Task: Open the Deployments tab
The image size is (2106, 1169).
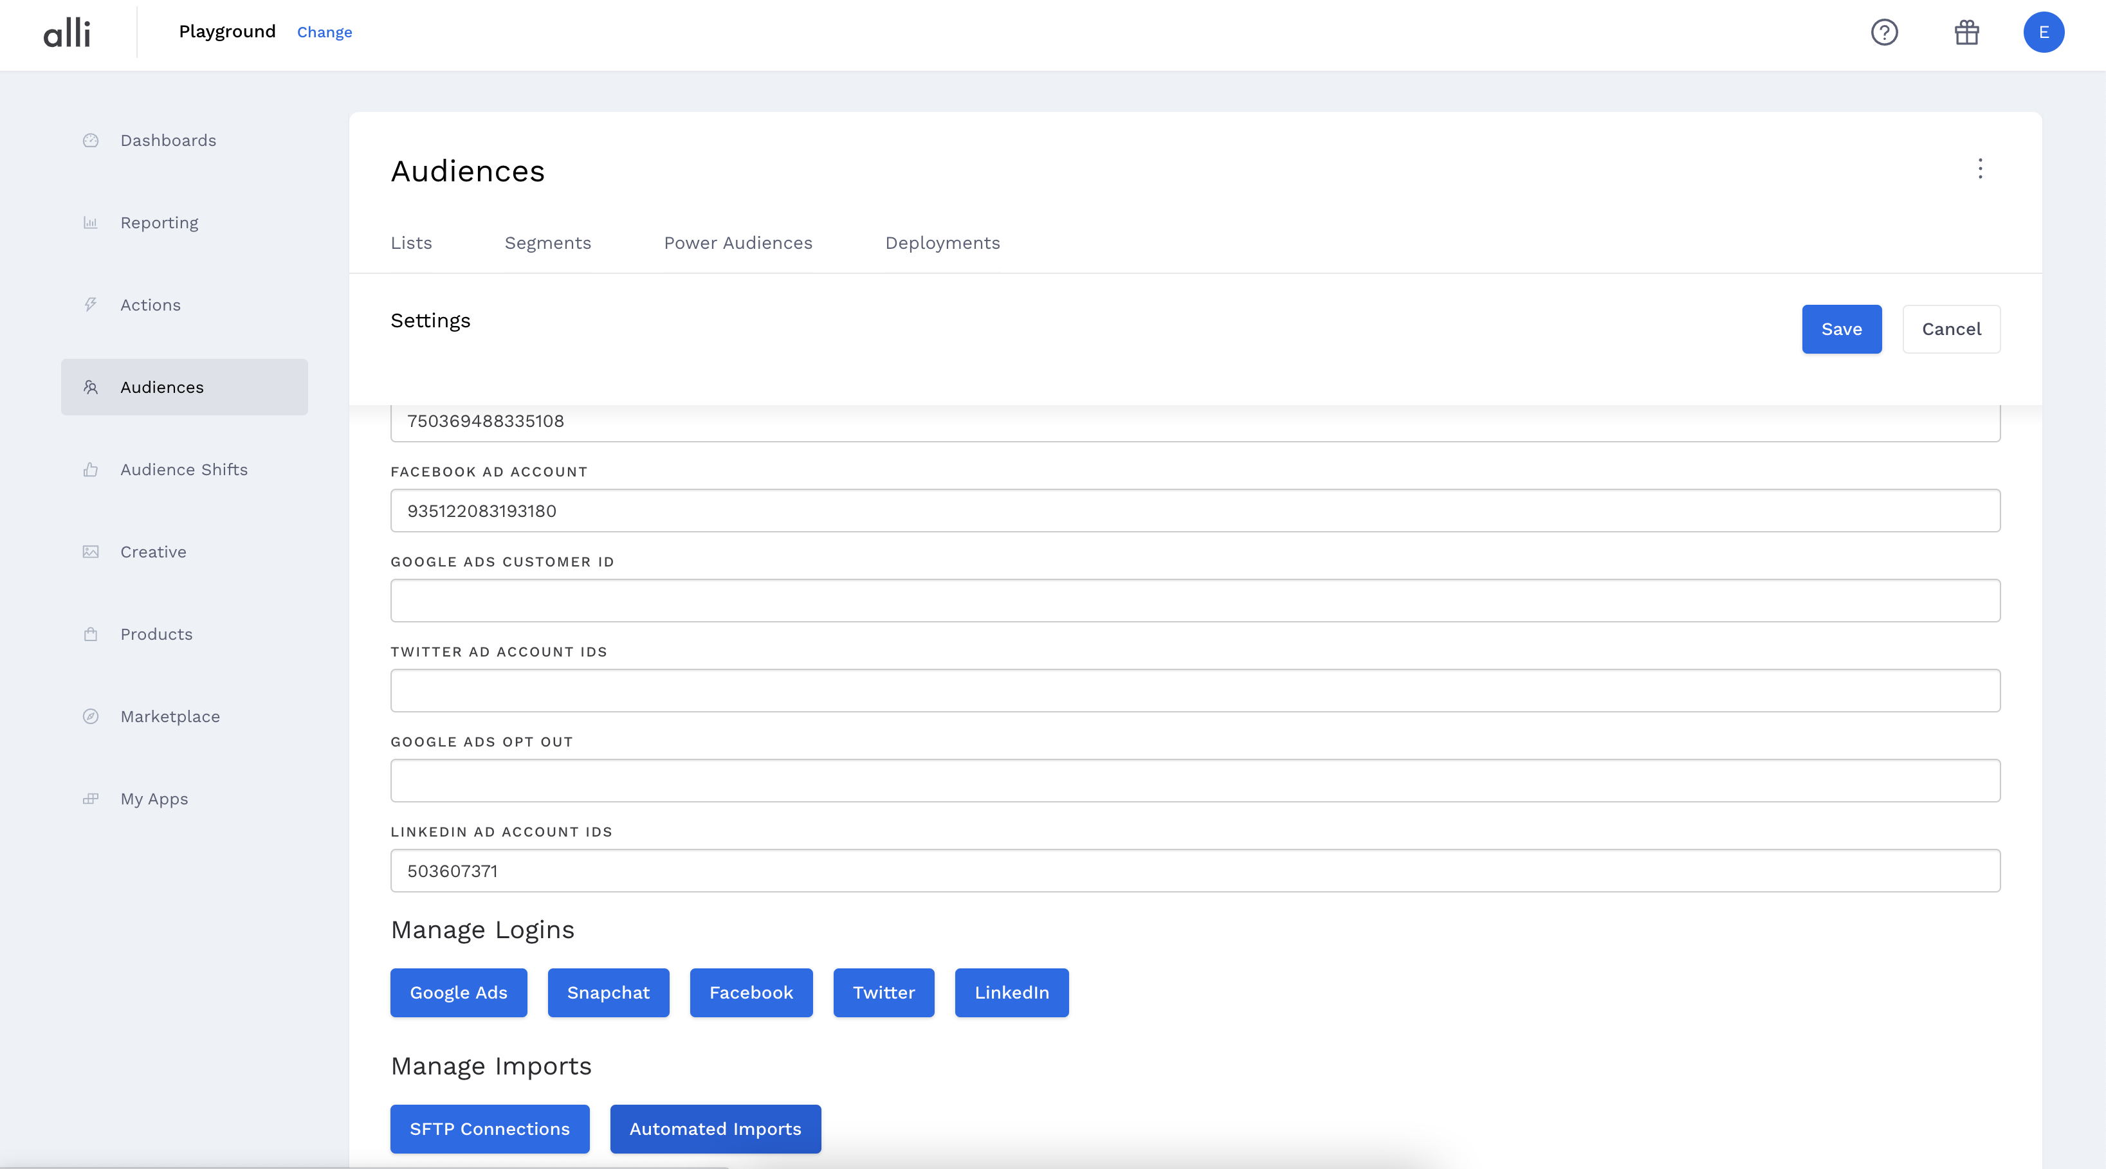Action: (x=942, y=244)
